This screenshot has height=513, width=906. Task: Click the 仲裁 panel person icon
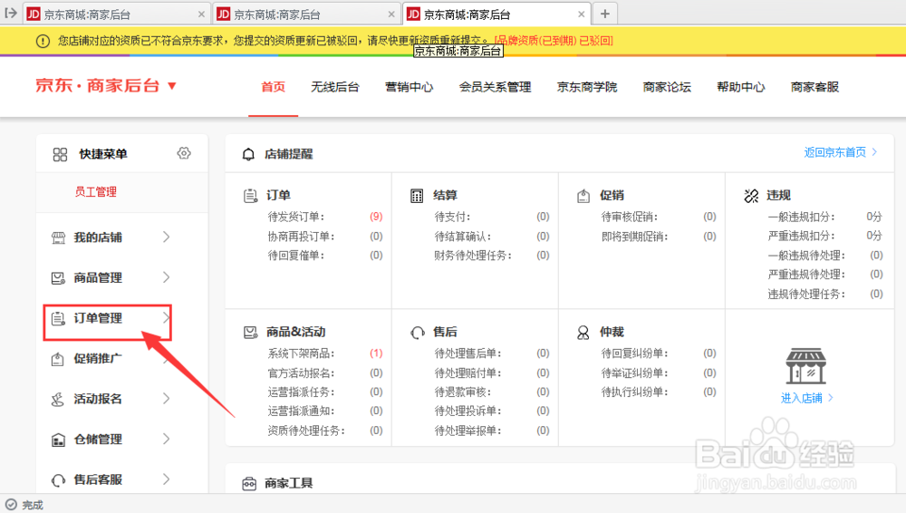(583, 333)
